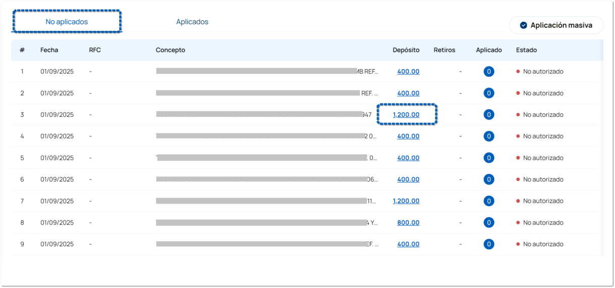Open the 800.00 deposit in row 8
The width and height of the screenshot is (615, 288).
[408, 223]
